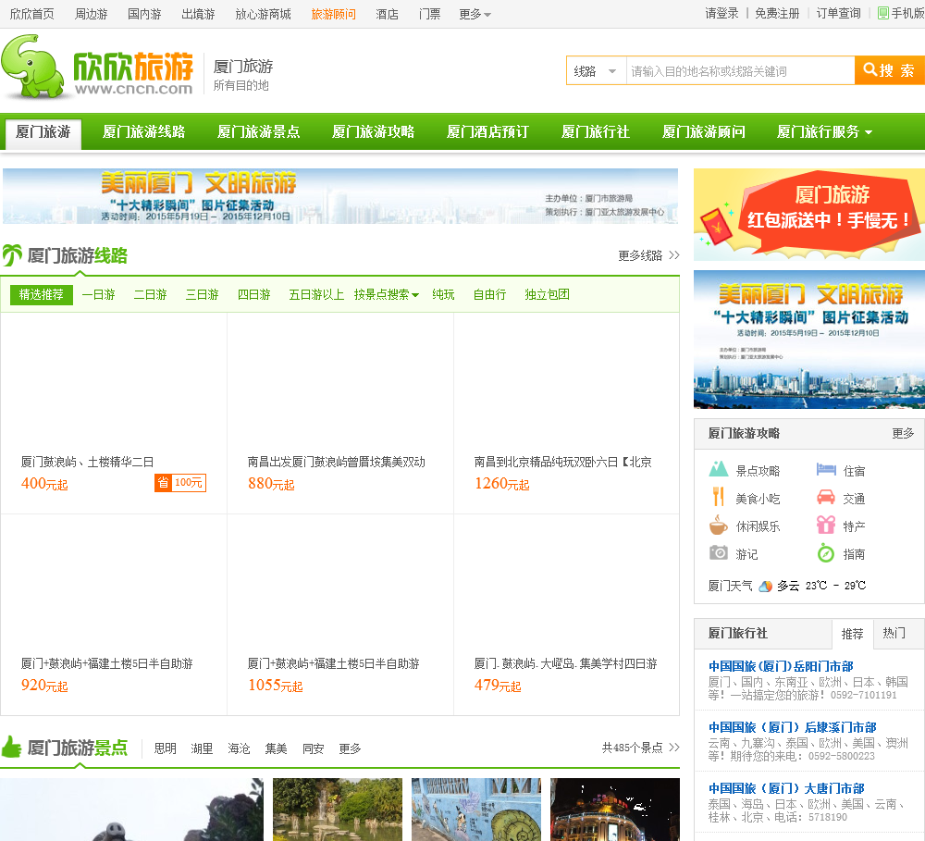The height and width of the screenshot is (841, 925).
Task: Open the wide 美丽厦门 文明旅游 banner
Action: tap(340, 196)
